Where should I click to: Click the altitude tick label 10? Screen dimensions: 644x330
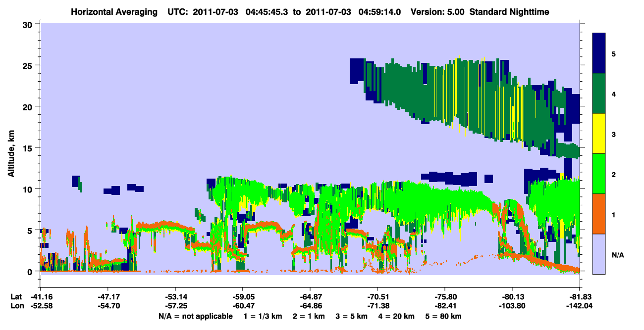(29, 189)
